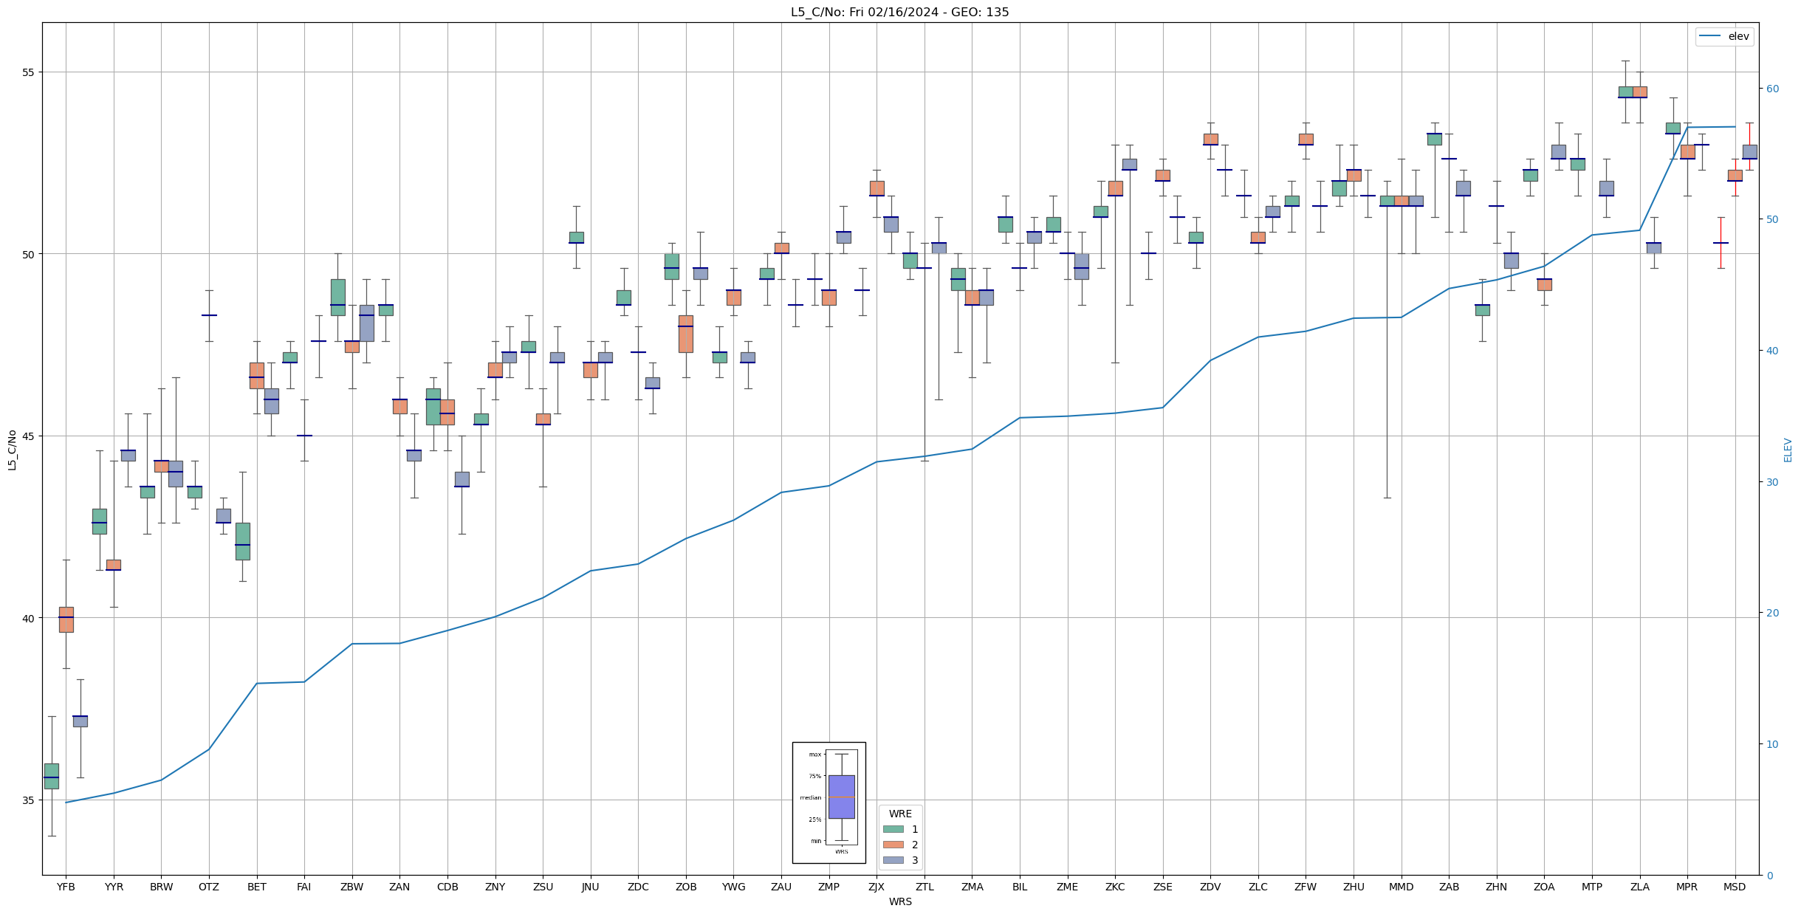Click the MMD station label

tap(1401, 887)
